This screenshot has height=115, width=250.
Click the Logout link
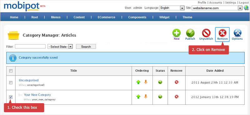[244, 2]
